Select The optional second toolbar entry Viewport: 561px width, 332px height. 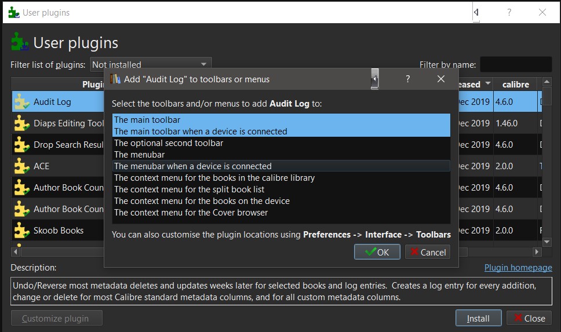[169, 143]
